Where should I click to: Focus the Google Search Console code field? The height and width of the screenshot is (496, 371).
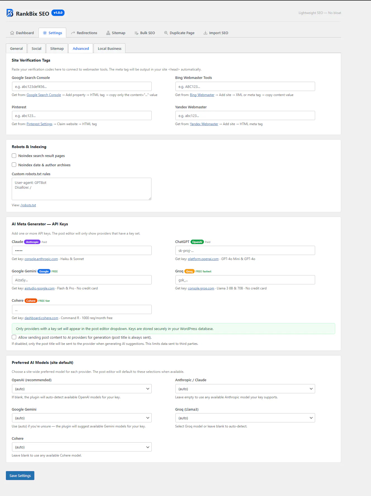point(82,86)
